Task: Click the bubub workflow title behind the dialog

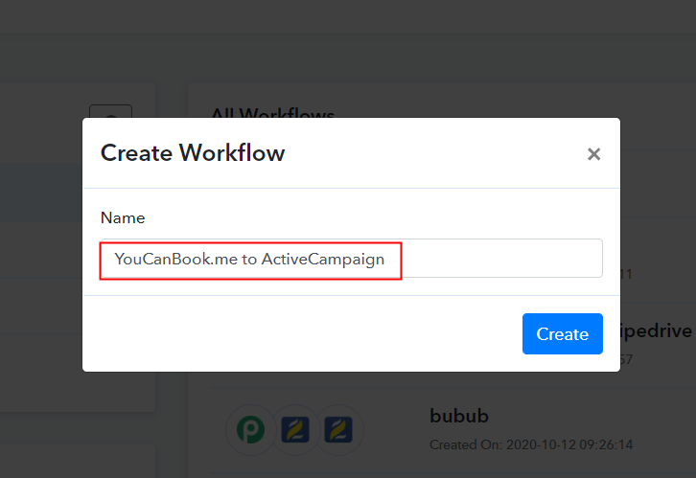Action: 459,416
